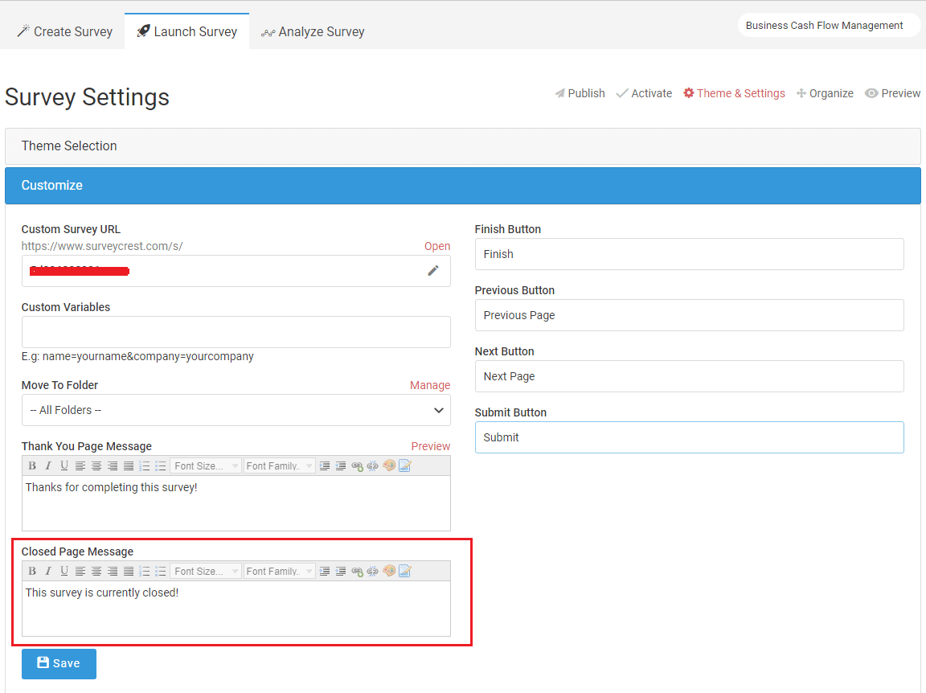
Task: Switch to Create Survey tab
Action: click(65, 31)
